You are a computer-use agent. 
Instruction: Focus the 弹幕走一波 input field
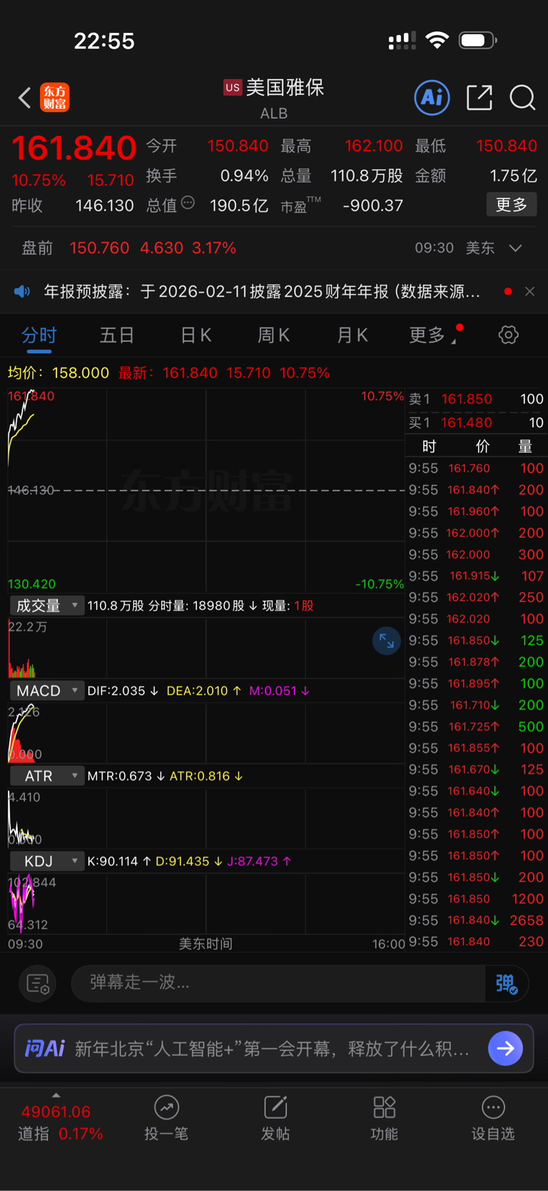(278, 983)
